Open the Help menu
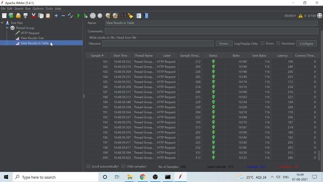Viewport: 323px width, 182px height. pos(58,9)
